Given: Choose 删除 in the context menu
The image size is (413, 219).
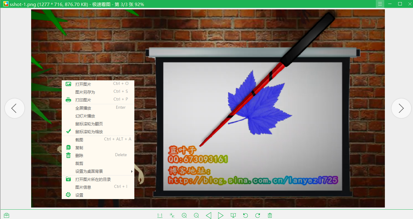Looking at the screenshot, I should click(x=98, y=156).
